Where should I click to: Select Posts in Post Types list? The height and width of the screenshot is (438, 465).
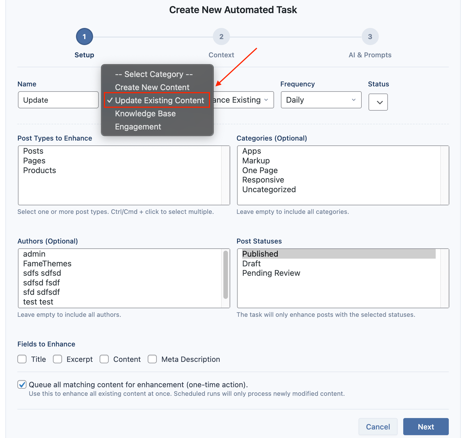coord(120,151)
